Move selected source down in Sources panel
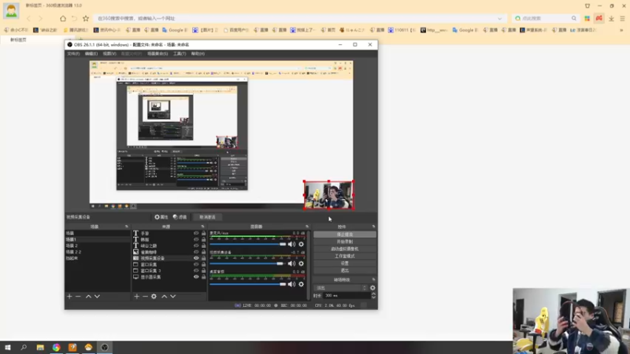 pyautogui.click(x=173, y=297)
